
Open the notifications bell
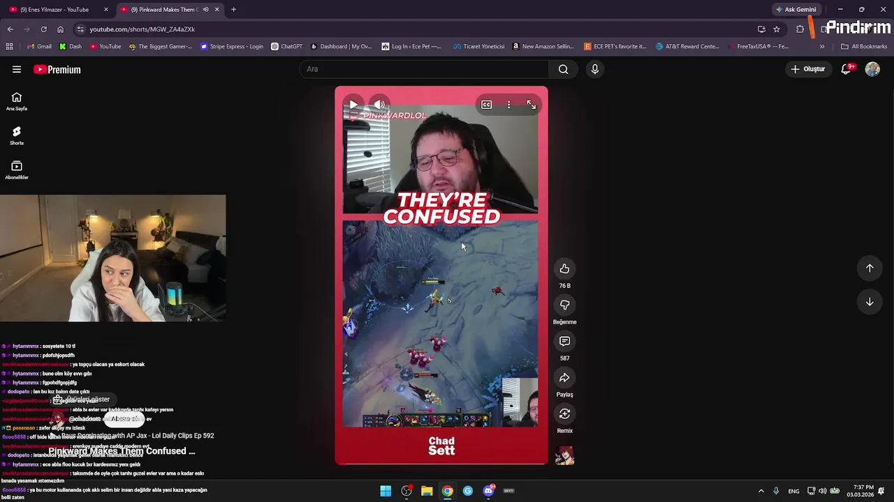click(x=847, y=69)
